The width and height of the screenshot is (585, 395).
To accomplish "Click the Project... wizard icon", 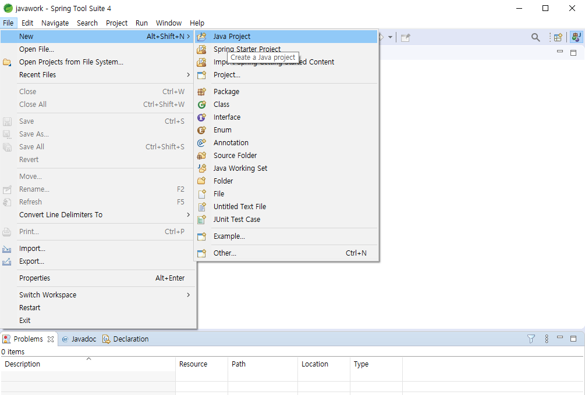I will tap(201, 75).
